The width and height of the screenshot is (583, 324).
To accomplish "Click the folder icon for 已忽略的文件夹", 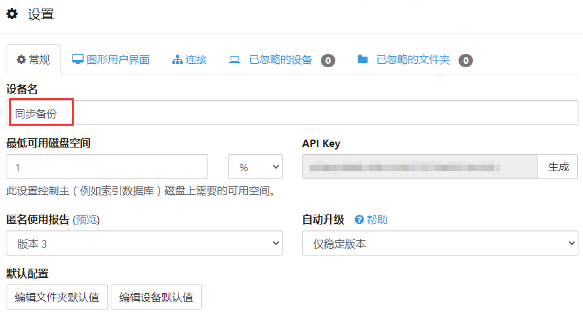I will (x=362, y=59).
